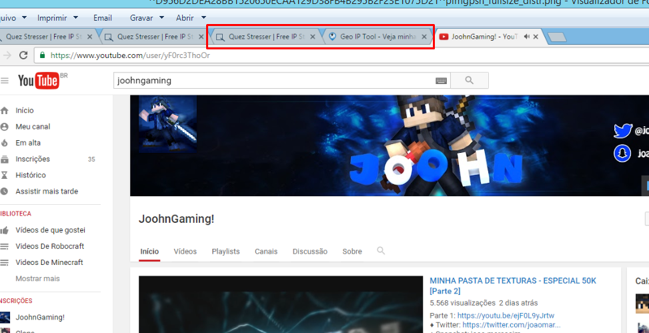
Task: Open the Snapchat icon on channel banner
Action: click(x=622, y=153)
